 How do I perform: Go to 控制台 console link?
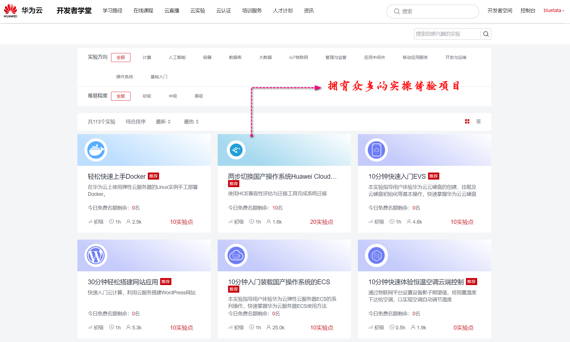528,11
